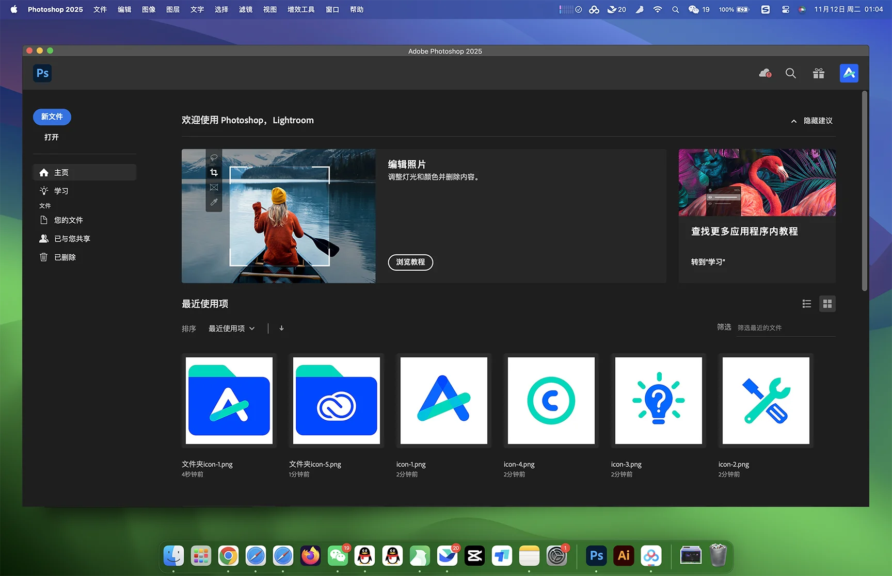Click the kayak edit-photo image
Image resolution: width=892 pixels, height=576 pixels.
[279, 216]
